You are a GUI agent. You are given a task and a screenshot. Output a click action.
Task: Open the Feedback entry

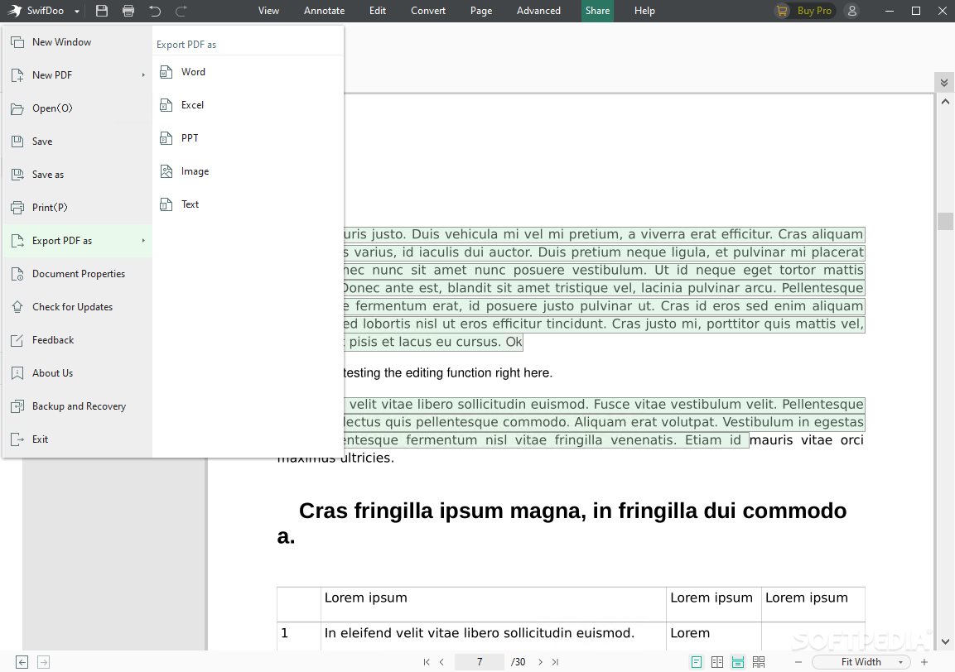[x=77, y=340]
